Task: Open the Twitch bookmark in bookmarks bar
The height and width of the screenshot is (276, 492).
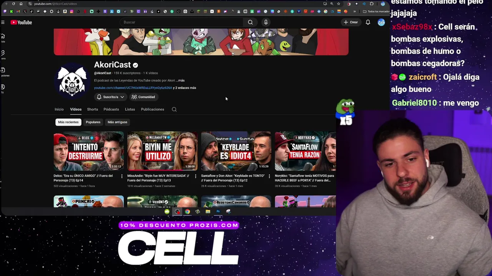Action: 5,11
